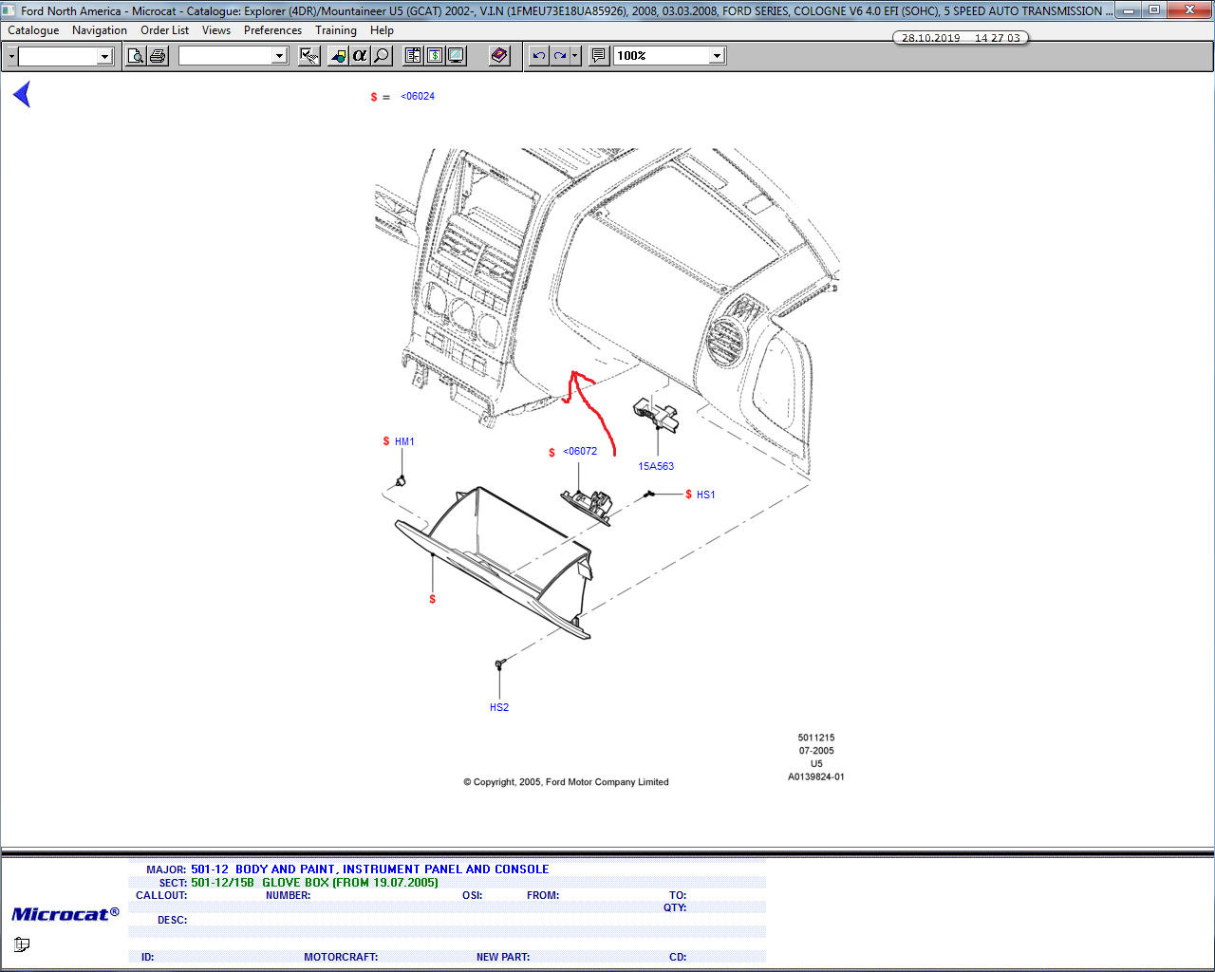Click the small icon under Microcat logo
This screenshot has height=972, width=1215.
point(22,944)
